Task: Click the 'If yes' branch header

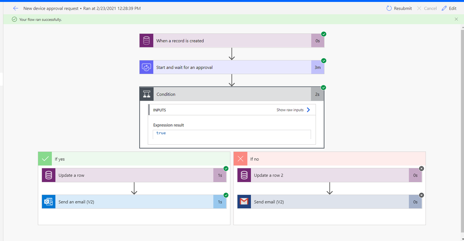Action: click(134, 159)
